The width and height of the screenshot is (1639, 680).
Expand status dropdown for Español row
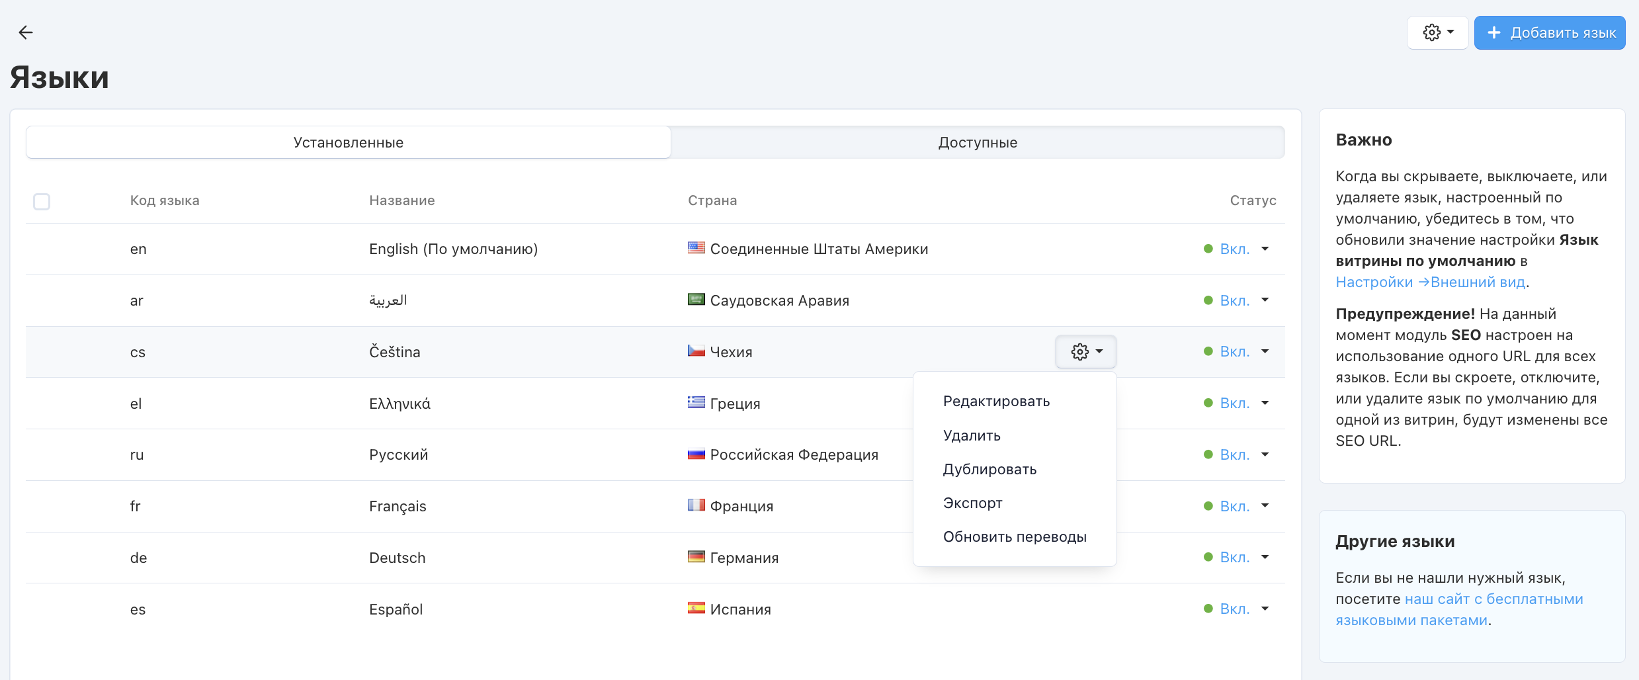point(1264,609)
